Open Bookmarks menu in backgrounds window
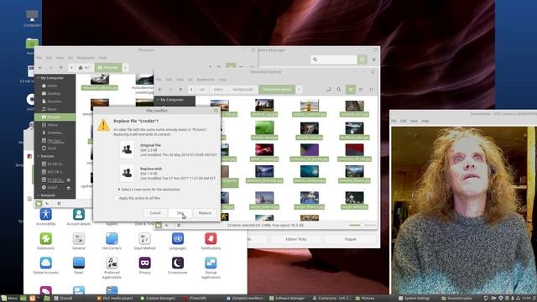This screenshot has width=537, height=302. click(x=205, y=80)
